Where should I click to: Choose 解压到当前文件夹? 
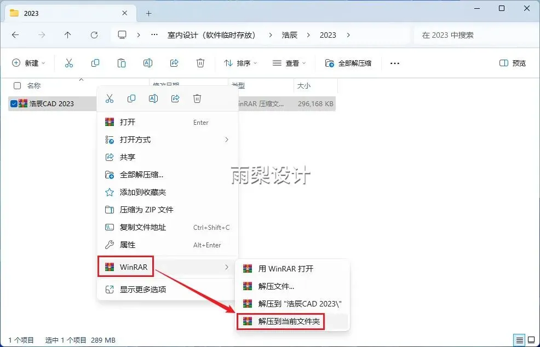pyautogui.click(x=293, y=321)
